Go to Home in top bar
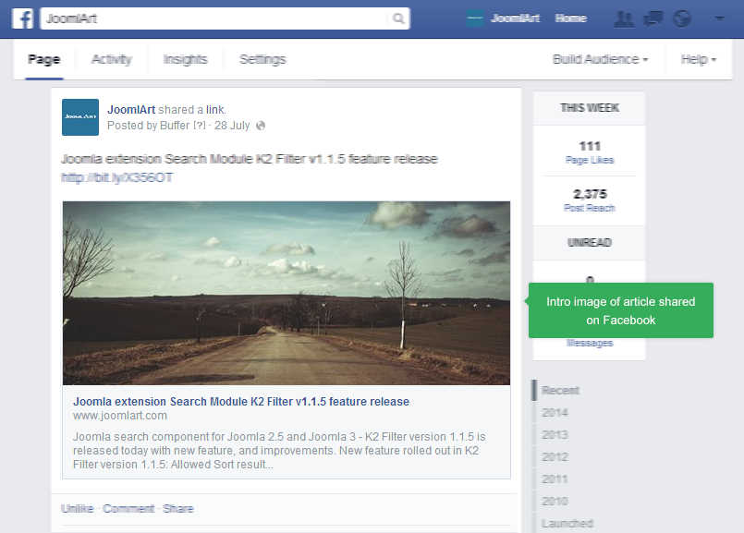Image resolution: width=744 pixels, height=533 pixels. [571, 18]
